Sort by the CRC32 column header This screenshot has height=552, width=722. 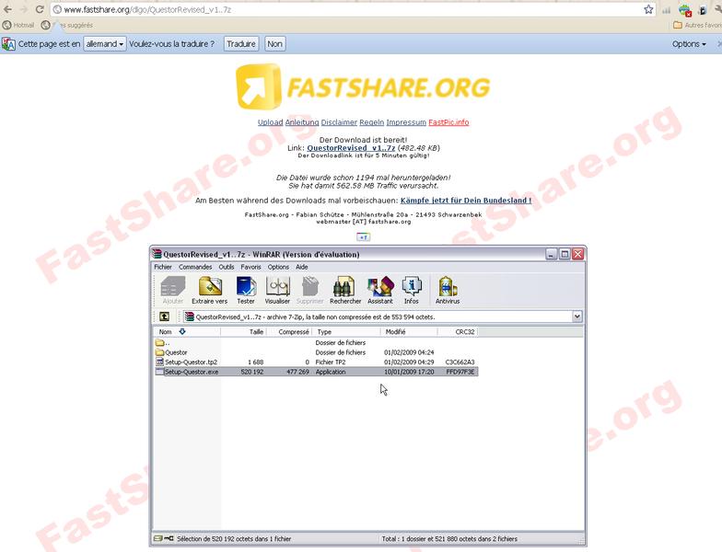pos(458,331)
